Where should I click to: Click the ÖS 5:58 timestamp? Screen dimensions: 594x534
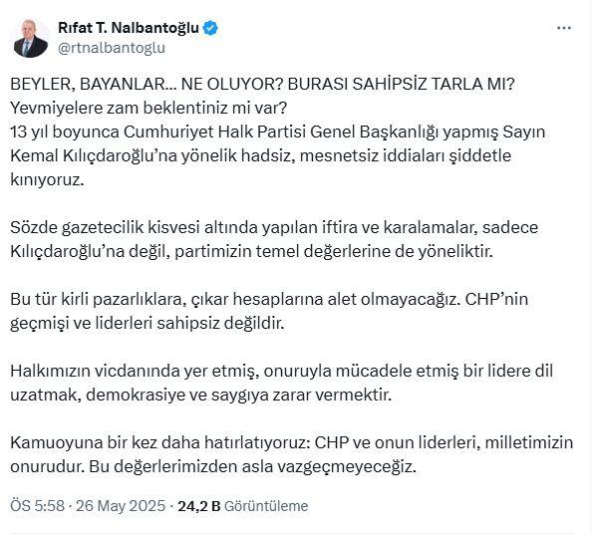[x=37, y=506]
